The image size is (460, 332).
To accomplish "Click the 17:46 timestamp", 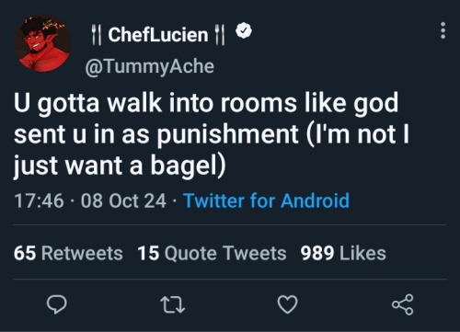I will 39,201.
